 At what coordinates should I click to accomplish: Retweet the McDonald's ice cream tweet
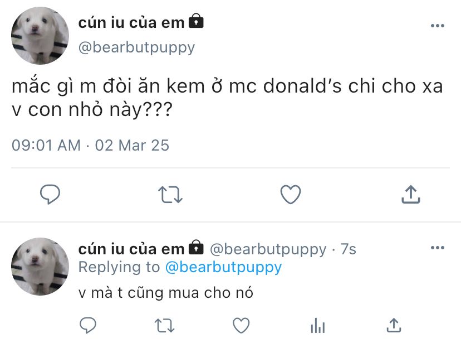pyautogui.click(x=170, y=195)
